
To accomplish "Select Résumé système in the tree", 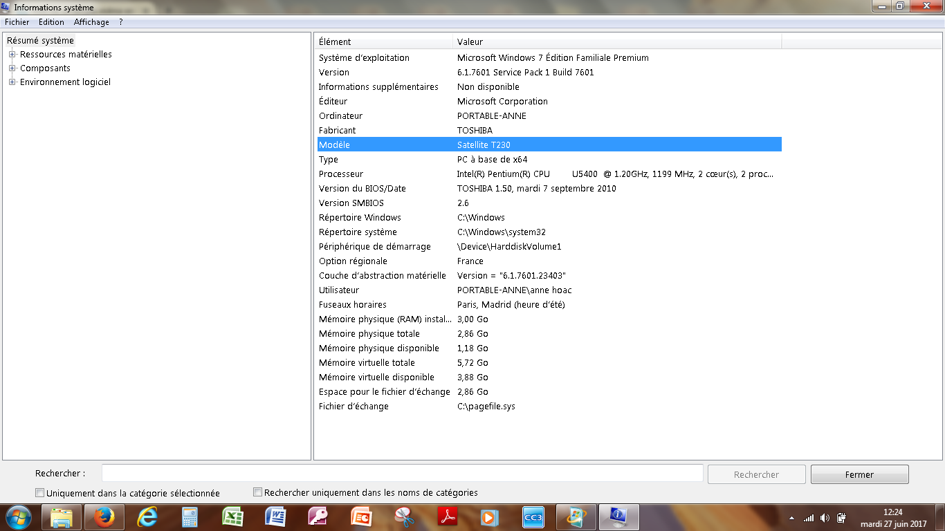I will point(40,41).
